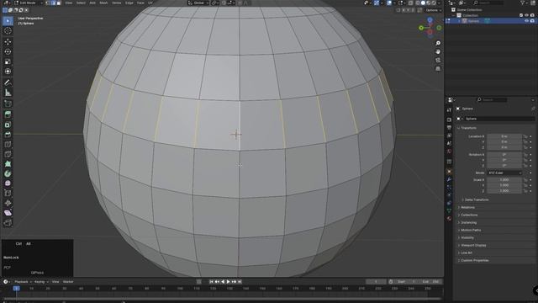
Task: Toggle camera view in viewport
Action: tap(438, 60)
